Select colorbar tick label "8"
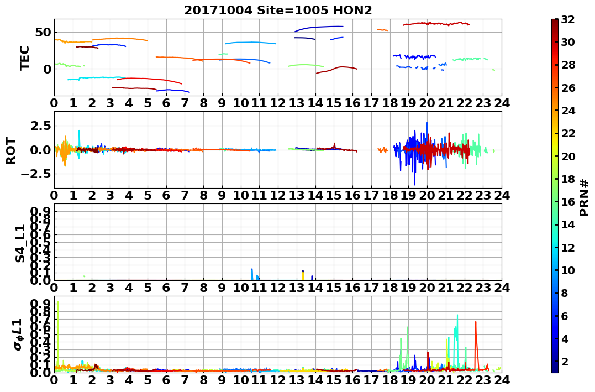The width and height of the screenshot is (595, 392). [565, 293]
